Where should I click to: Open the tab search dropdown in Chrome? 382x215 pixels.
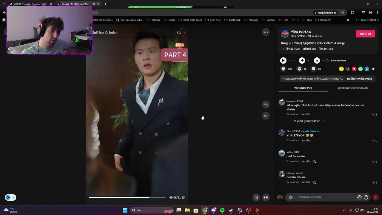(x=4, y=4)
